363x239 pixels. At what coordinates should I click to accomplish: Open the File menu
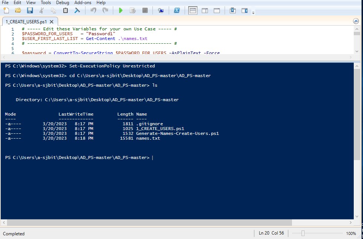(5, 3)
